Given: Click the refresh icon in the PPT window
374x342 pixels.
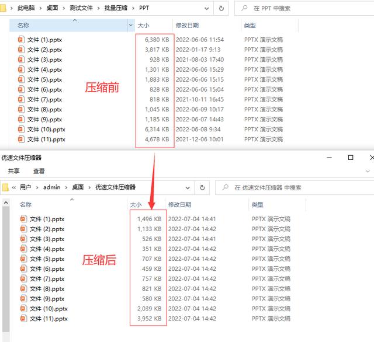Looking at the screenshot, I should [x=221, y=8].
